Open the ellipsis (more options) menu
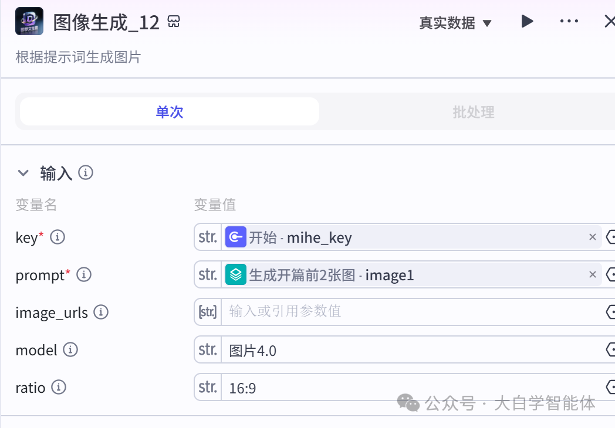 pyautogui.click(x=569, y=21)
